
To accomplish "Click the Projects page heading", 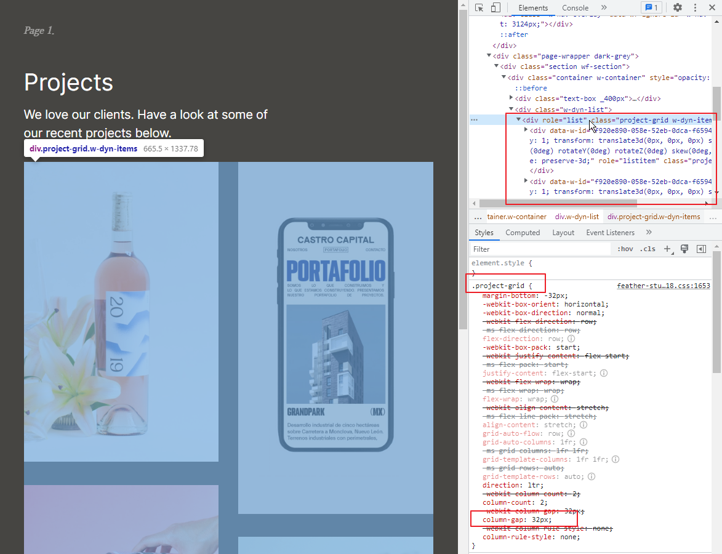I will [x=68, y=83].
